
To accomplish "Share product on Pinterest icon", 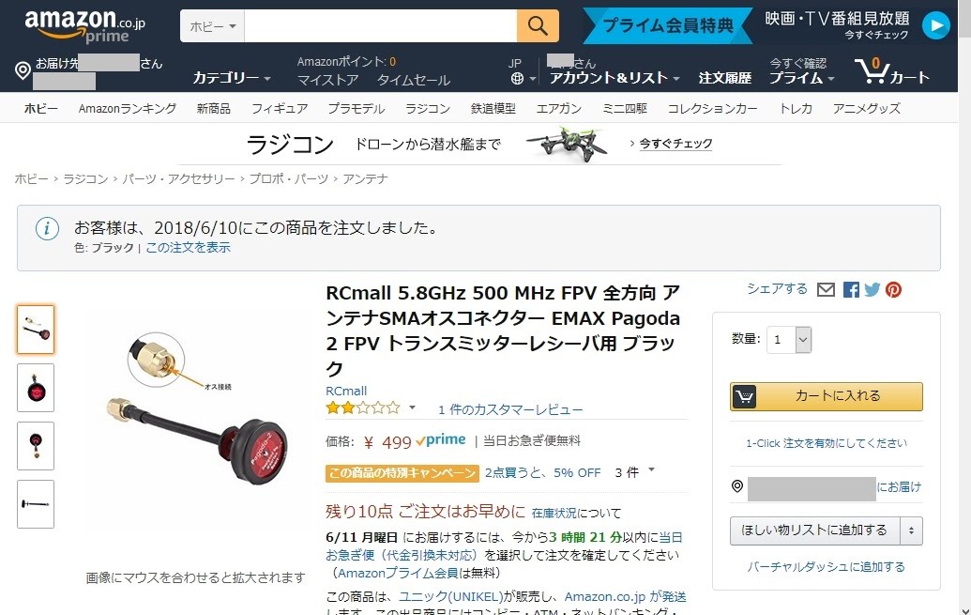I will tap(893, 289).
